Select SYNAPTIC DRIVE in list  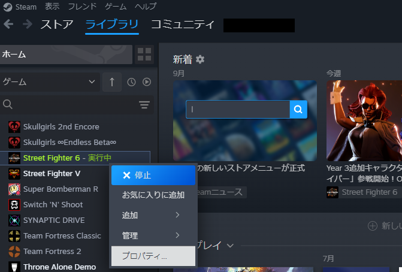click(x=54, y=220)
